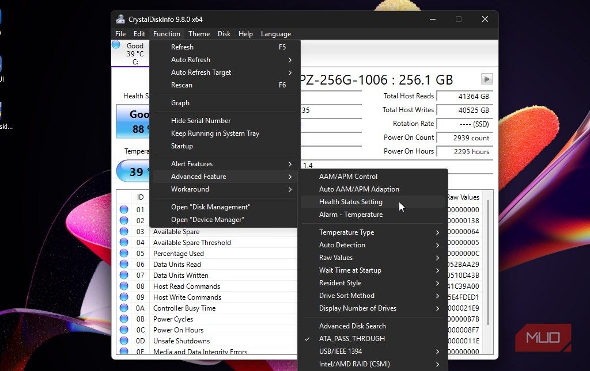
Task: Open "Device Manager" from the menu
Action: (x=224, y=220)
